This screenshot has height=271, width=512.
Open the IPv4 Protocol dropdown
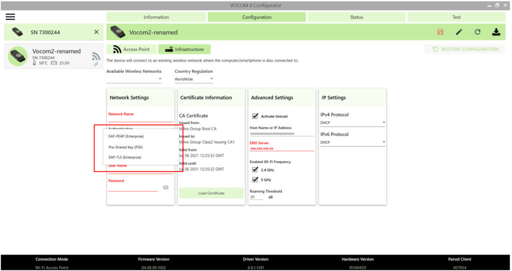[x=352, y=123]
